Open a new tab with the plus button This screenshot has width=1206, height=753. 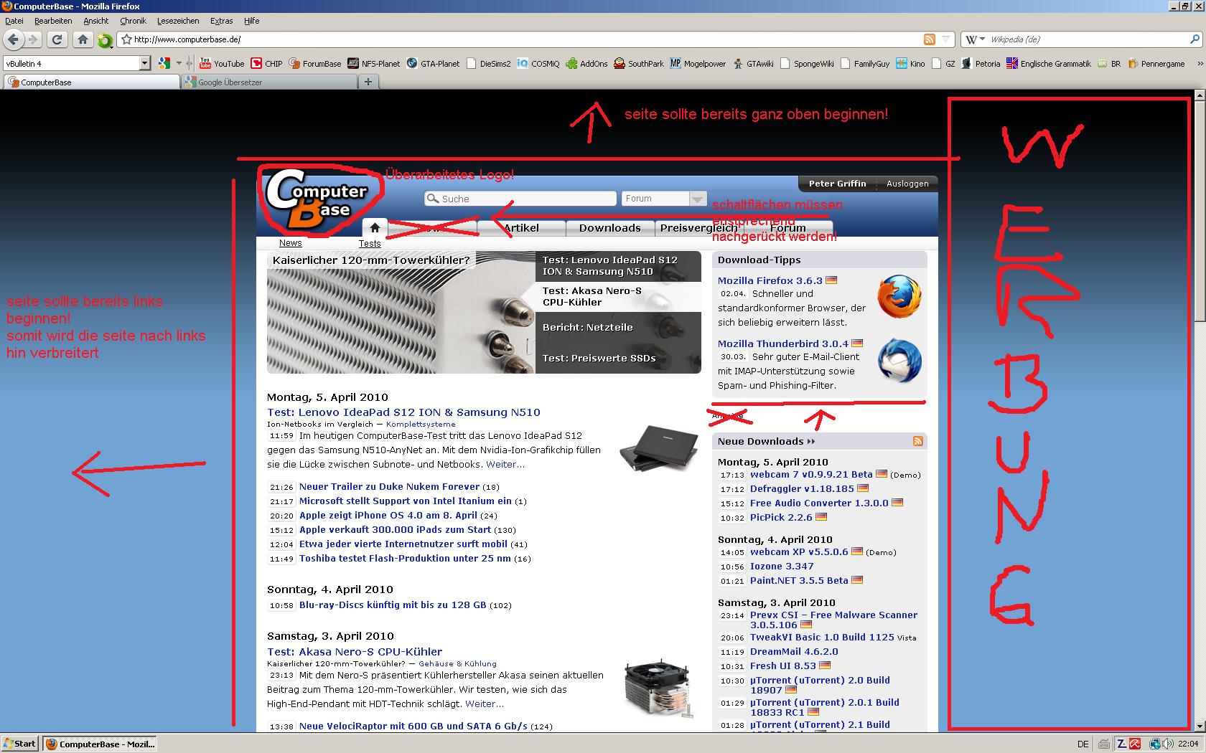coord(368,82)
